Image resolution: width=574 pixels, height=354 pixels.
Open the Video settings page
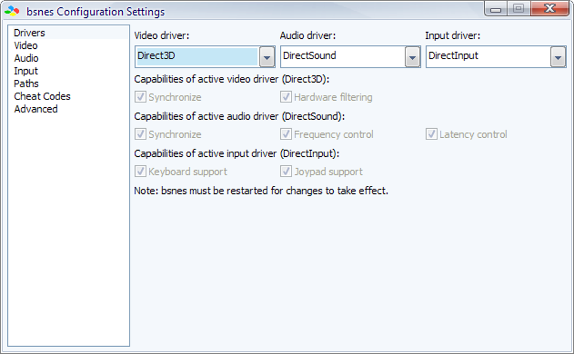click(x=69, y=46)
